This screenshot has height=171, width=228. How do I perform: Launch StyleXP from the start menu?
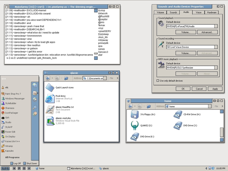click(7, 127)
